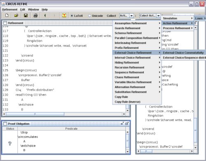206x161 pixels.
Task: Click line 130 read?i!(ring (i)) text
Action: (x=27, y=95)
